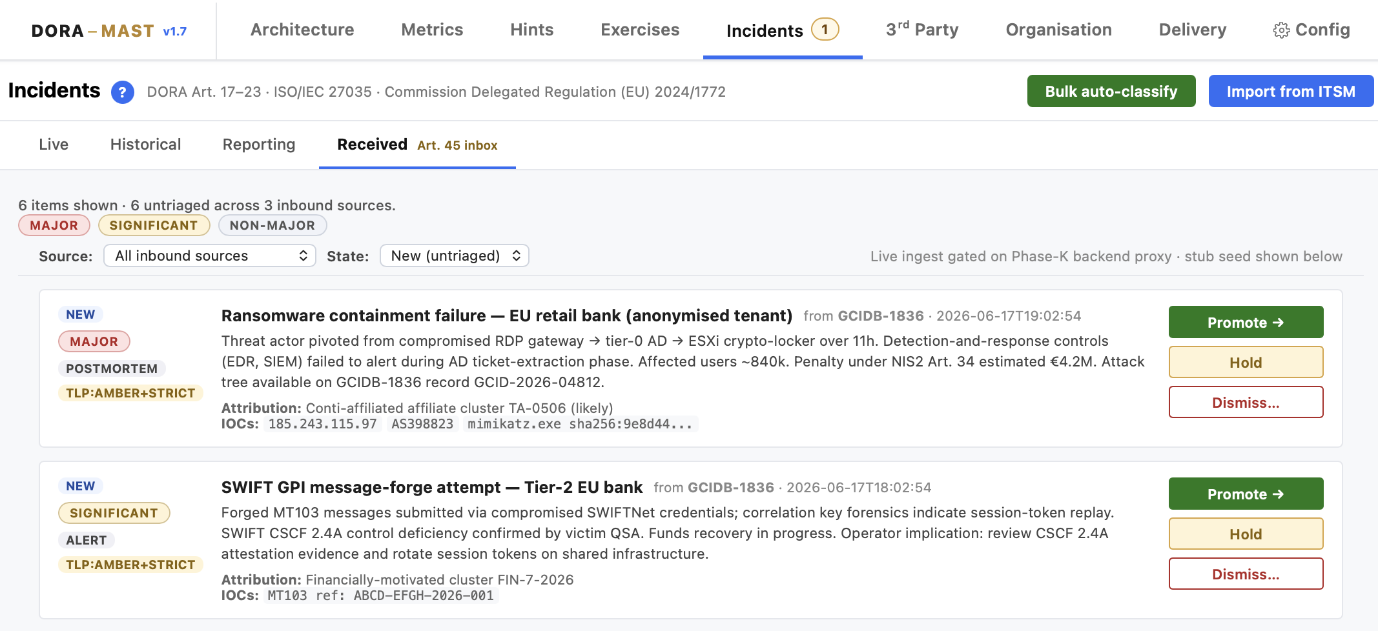
Task: Open the Architecture top navigation tab
Action: tap(302, 30)
